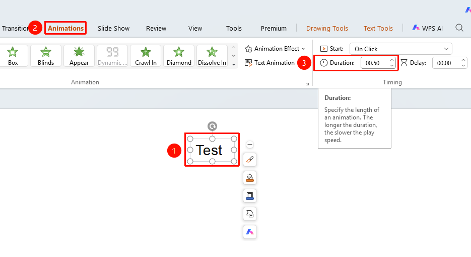
Task: Switch to the View tab
Action: click(195, 29)
